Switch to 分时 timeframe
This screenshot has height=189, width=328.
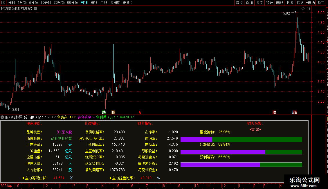[x=12, y=3]
